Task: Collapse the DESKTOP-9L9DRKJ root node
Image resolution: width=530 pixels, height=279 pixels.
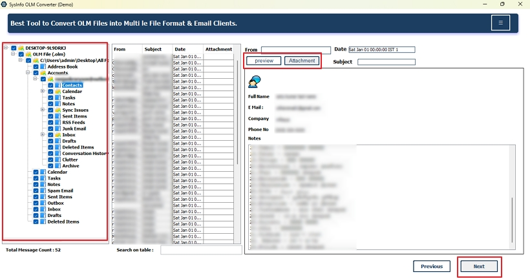Action: coord(6,48)
